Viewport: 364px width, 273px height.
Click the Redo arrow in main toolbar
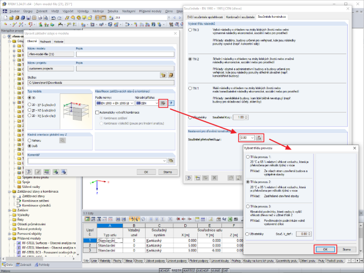click(59, 18)
